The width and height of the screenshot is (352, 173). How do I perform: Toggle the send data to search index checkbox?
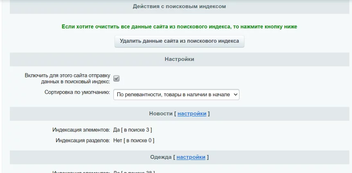pos(116,78)
